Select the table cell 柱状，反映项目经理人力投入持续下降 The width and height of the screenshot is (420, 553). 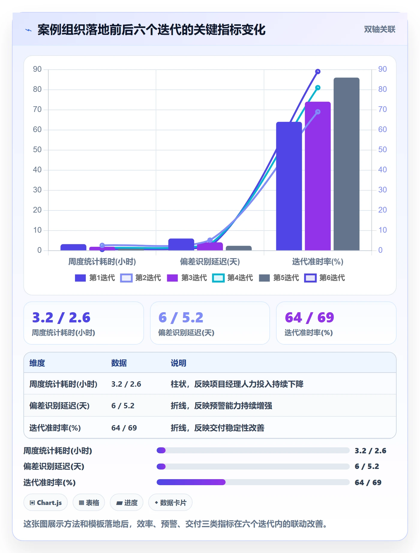point(237,384)
